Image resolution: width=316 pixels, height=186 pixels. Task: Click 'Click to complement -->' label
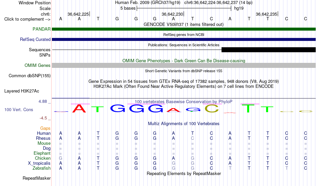pyautogui.click(x=27, y=19)
